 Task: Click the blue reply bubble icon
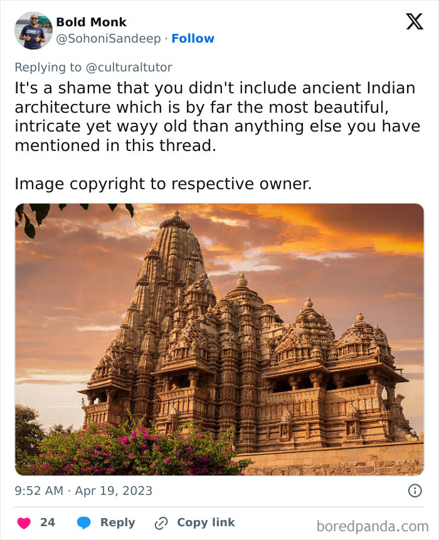click(84, 523)
